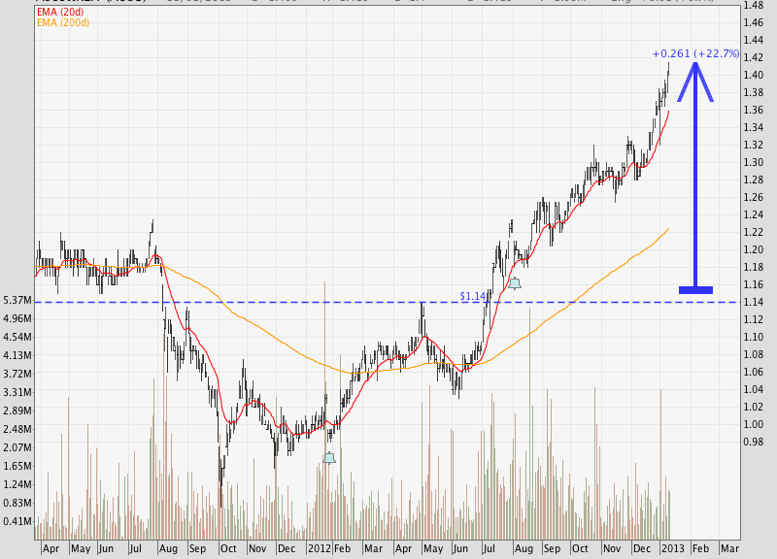Screen dimensions: 777x559
Task: Click the 1.14 value on the price axis
Action: [753, 302]
